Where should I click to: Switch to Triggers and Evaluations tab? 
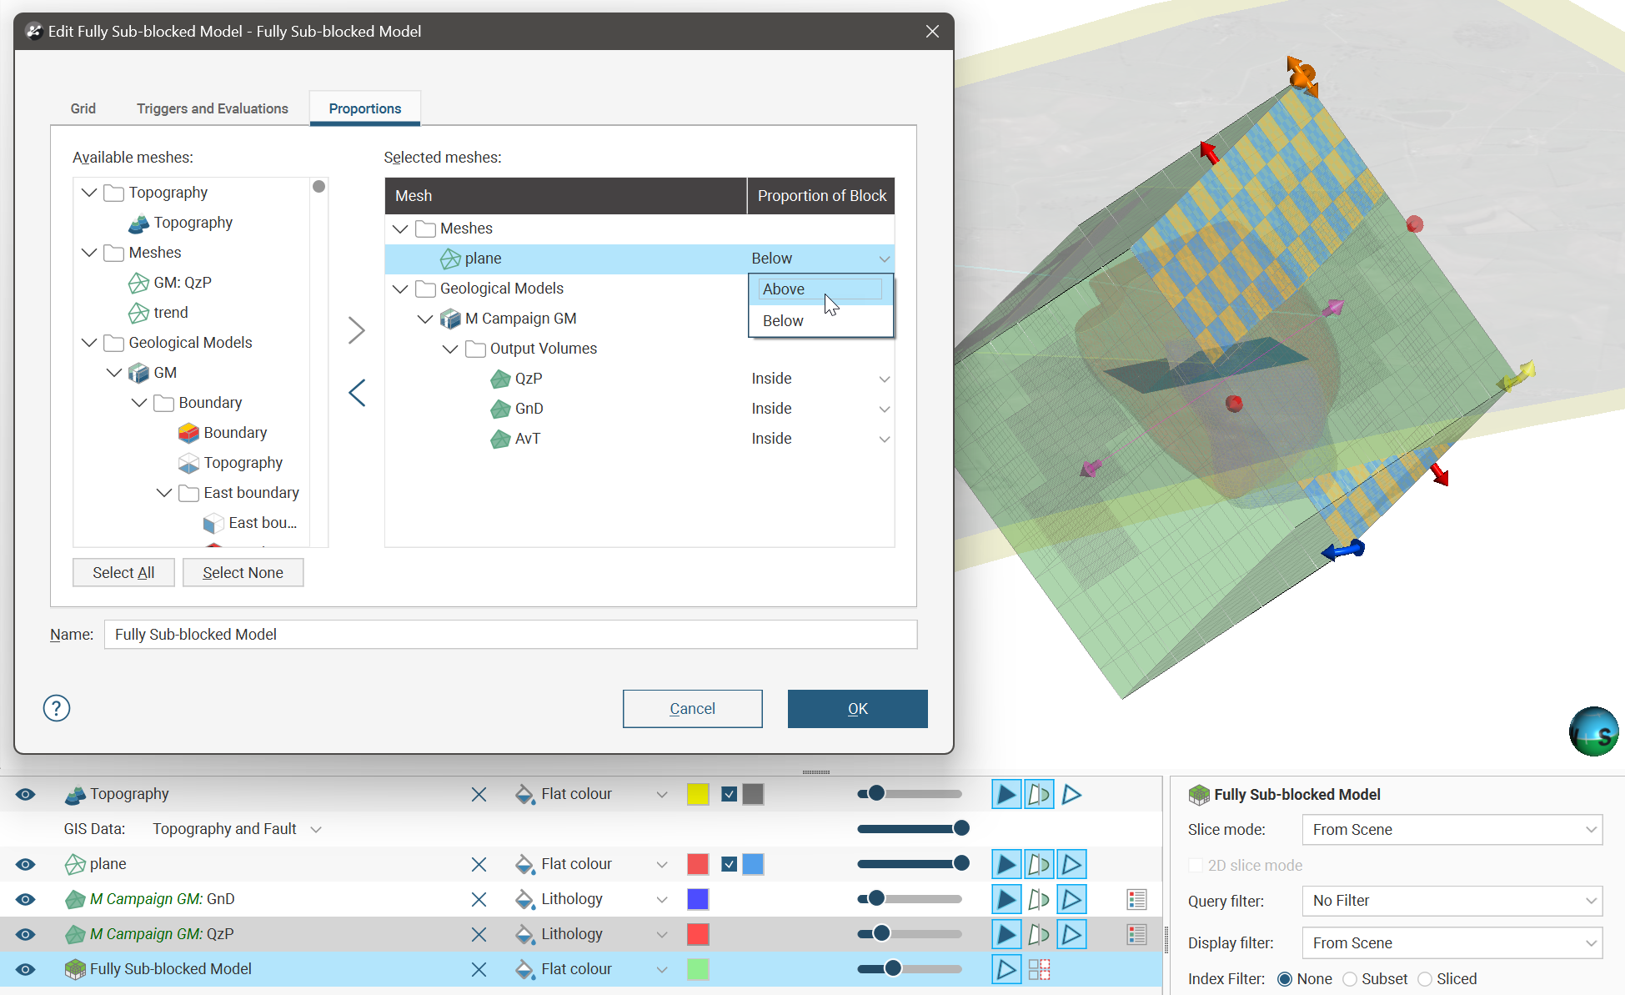point(212,108)
